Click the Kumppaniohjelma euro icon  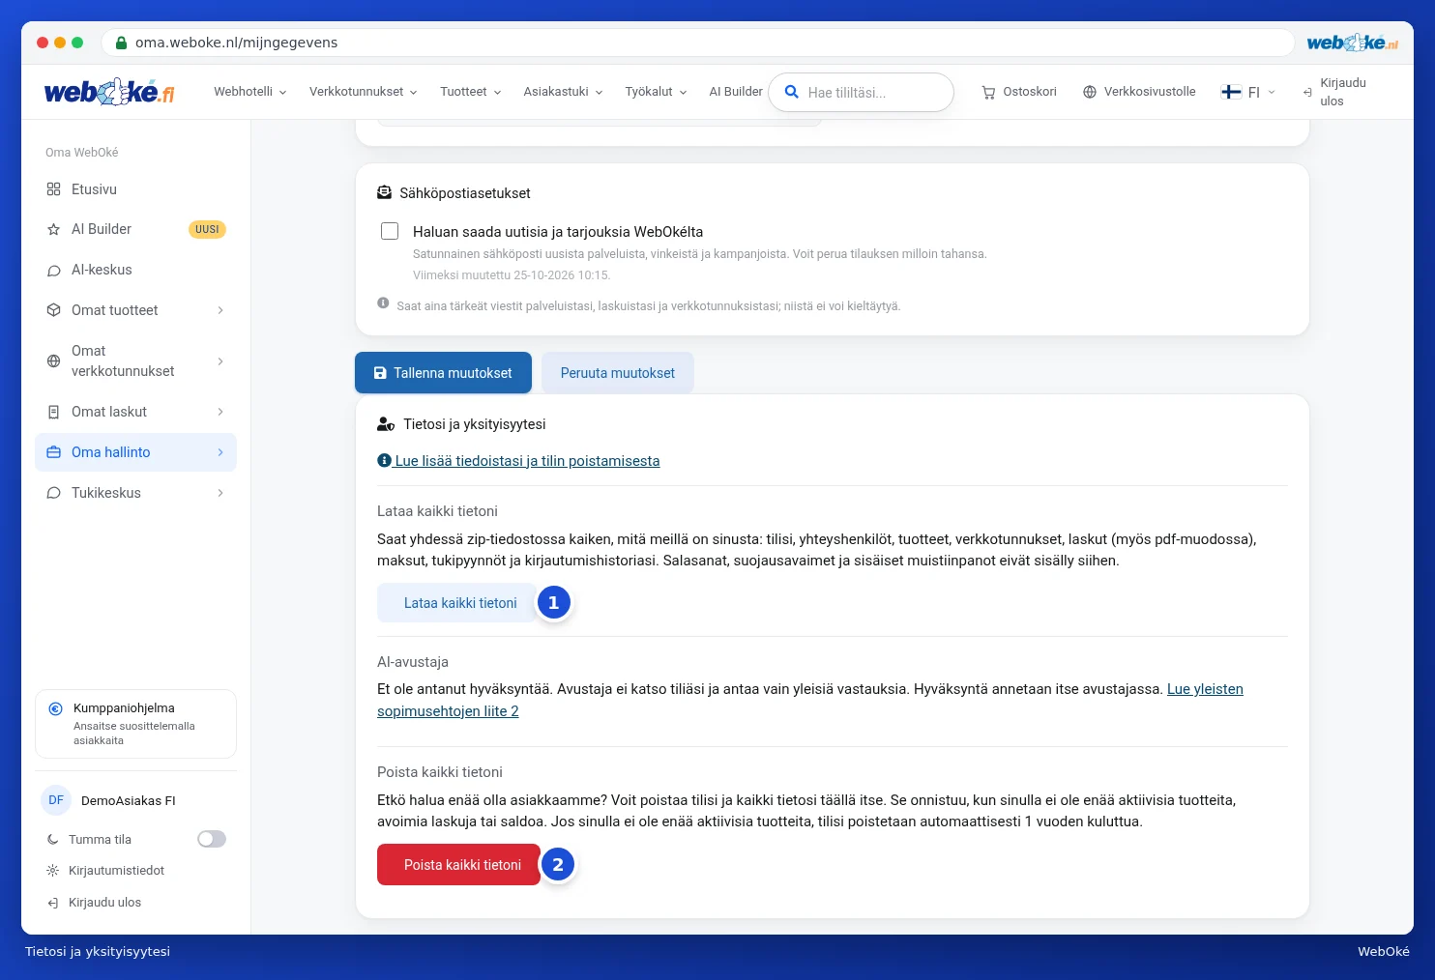pos(56,708)
